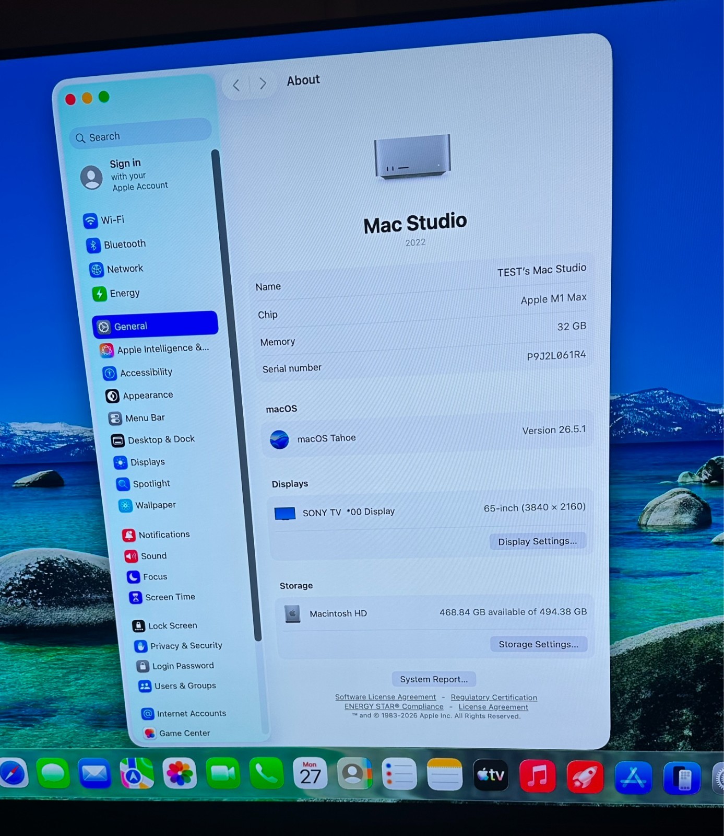Open Appearance settings
Viewport: 724px width, 836px height.
tap(139, 396)
